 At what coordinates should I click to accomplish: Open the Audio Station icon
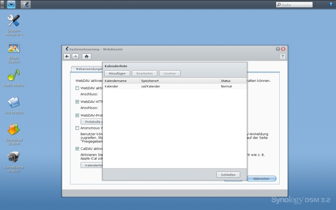14,76
